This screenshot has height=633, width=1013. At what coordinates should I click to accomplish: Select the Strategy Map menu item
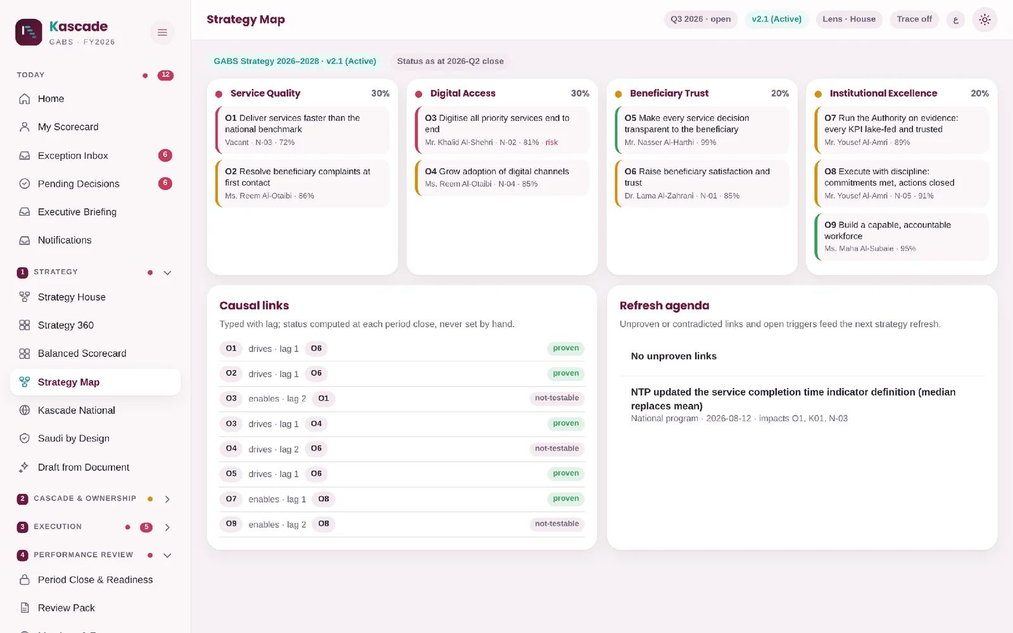coord(95,382)
